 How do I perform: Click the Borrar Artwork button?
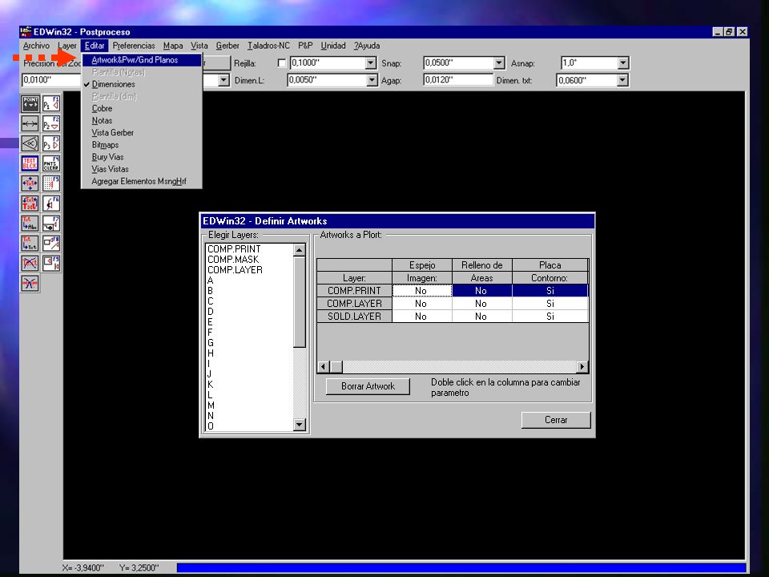368,386
